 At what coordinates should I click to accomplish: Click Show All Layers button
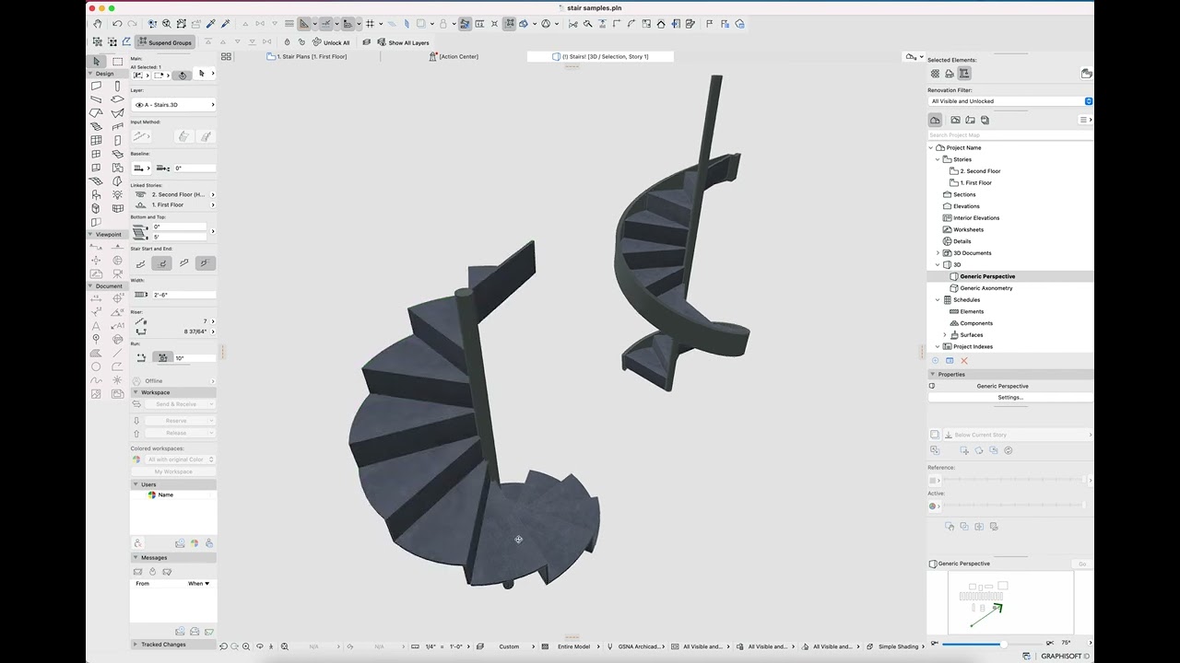pyautogui.click(x=403, y=42)
